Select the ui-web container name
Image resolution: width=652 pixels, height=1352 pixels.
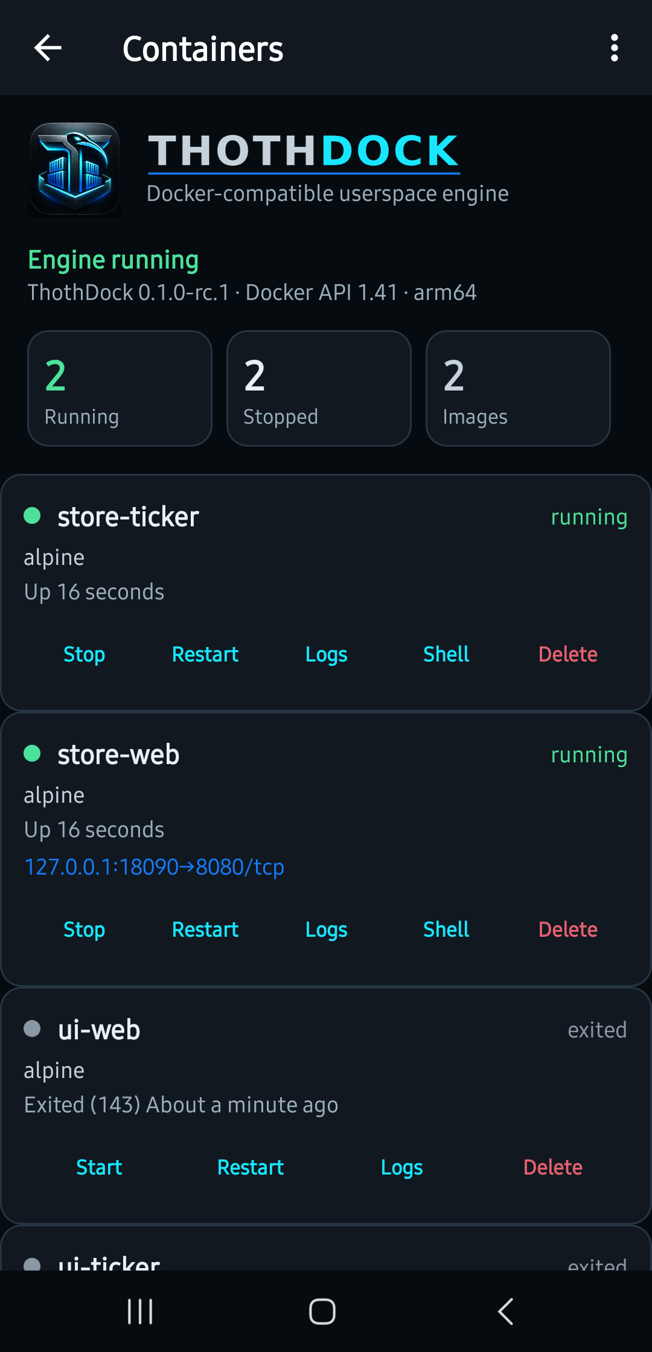pyautogui.click(x=99, y=1030)
